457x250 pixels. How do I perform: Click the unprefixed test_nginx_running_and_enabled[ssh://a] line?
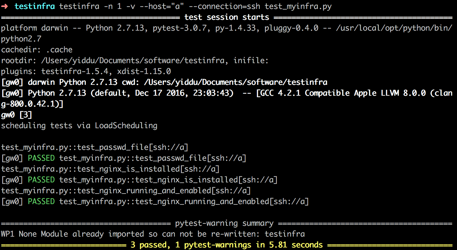[x=126, y=191]
